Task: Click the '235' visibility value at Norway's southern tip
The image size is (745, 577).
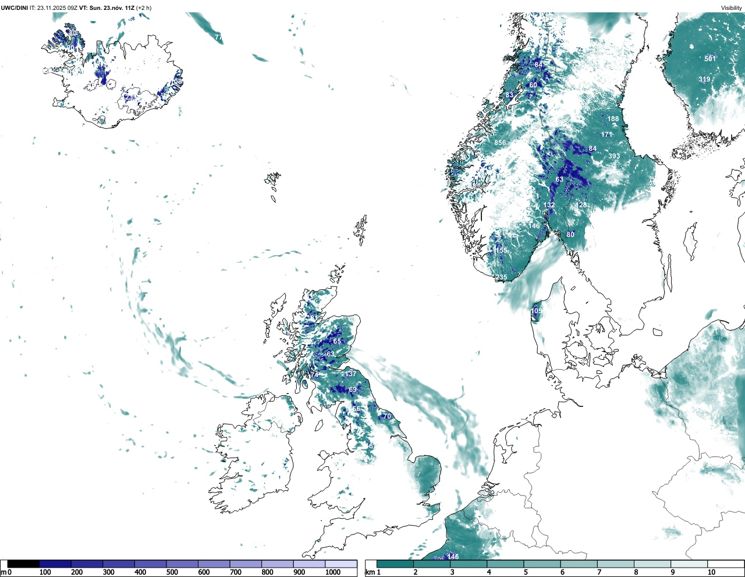Action: point(501,277)
